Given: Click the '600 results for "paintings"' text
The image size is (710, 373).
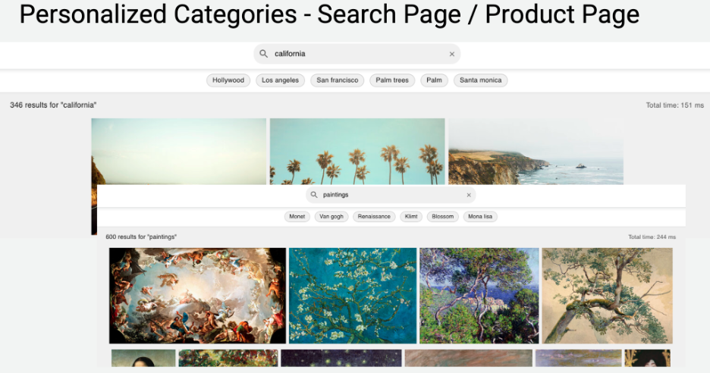Looking at the screenshot, I should [141, 237].
